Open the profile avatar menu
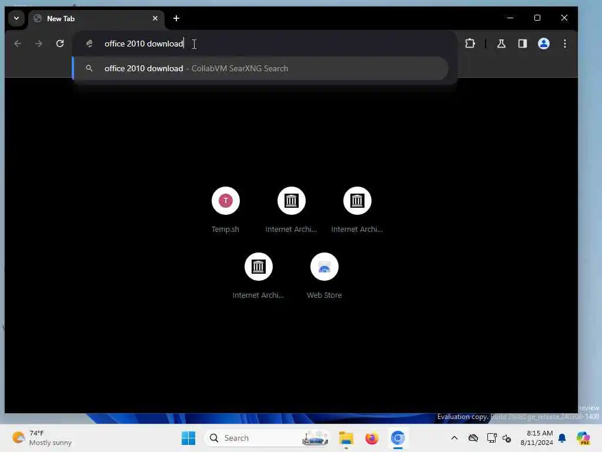This screenshot has width=602, height=452. click(544, 44)
